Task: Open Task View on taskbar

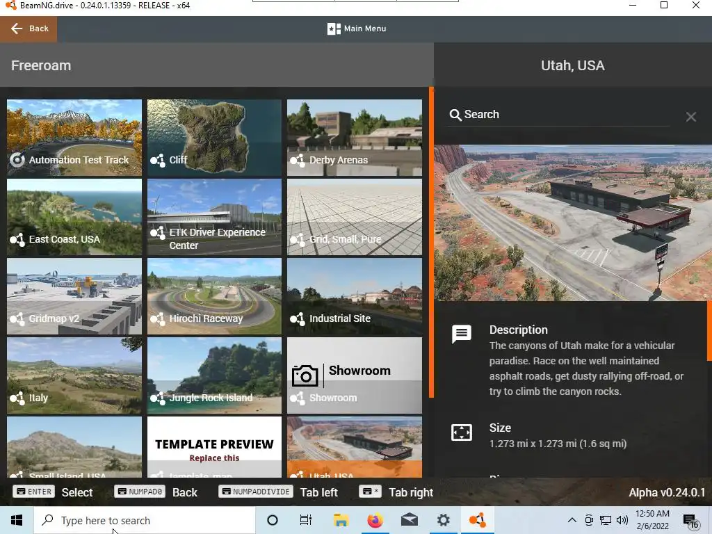Action: click(x=306, y=520)
